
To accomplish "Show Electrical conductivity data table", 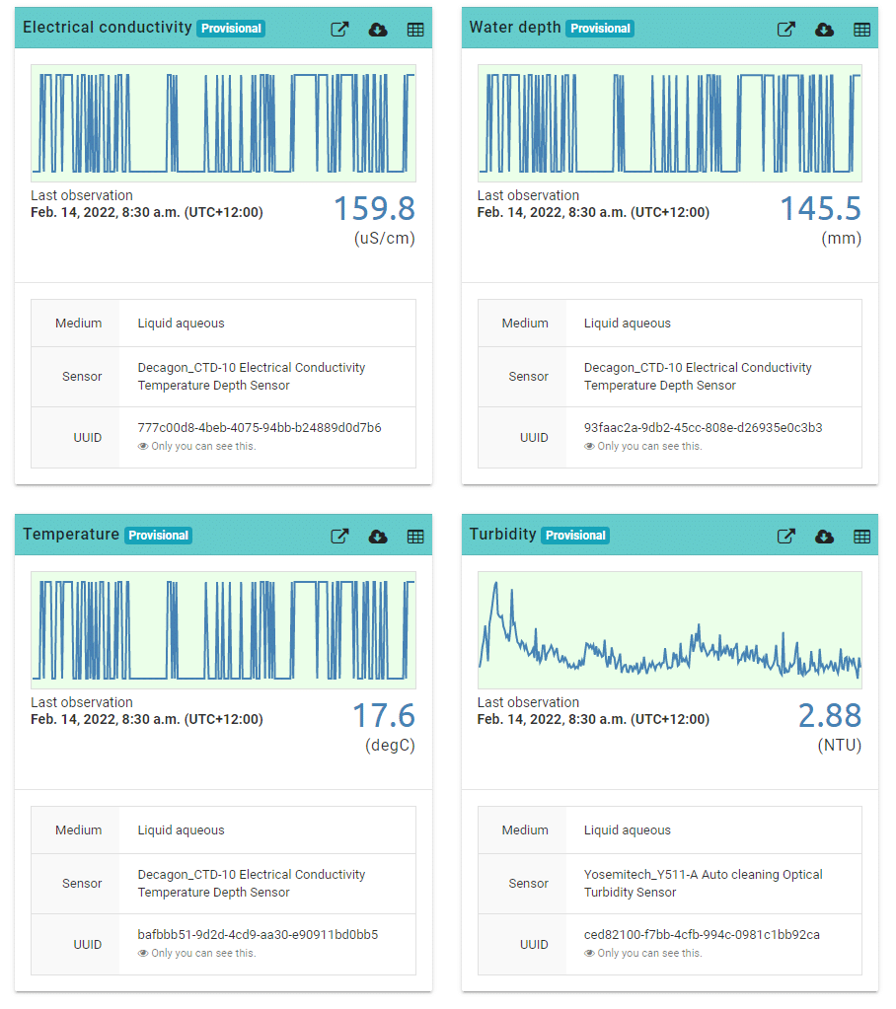I will [415, 30].
